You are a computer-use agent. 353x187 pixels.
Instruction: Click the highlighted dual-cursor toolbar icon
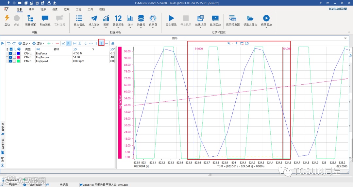(x=101, y=43)
